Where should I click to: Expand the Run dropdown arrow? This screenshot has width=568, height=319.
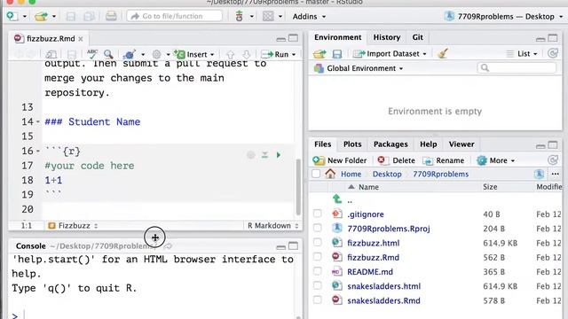294,55
